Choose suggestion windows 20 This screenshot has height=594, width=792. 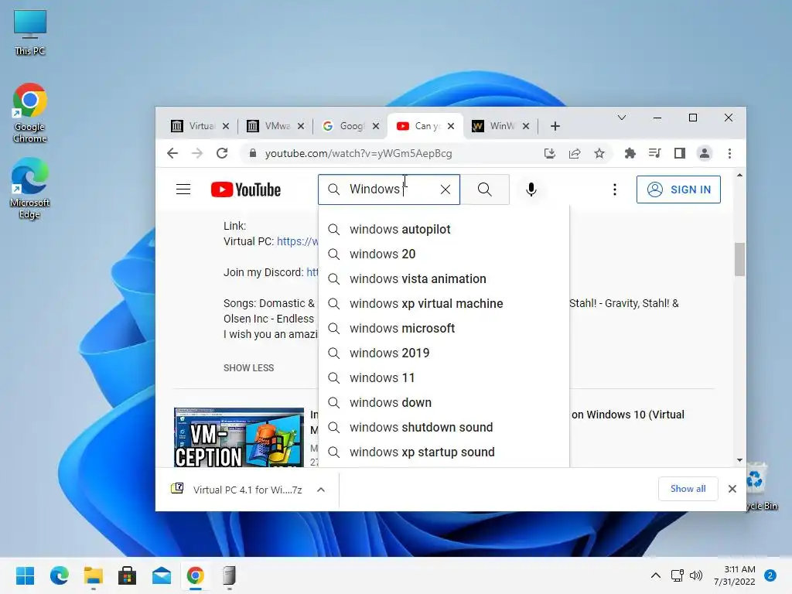click(444, 254)
